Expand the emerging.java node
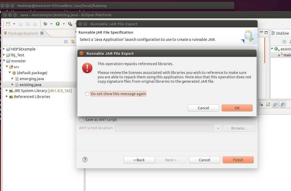The image size is (291, 191). point(12,78)
